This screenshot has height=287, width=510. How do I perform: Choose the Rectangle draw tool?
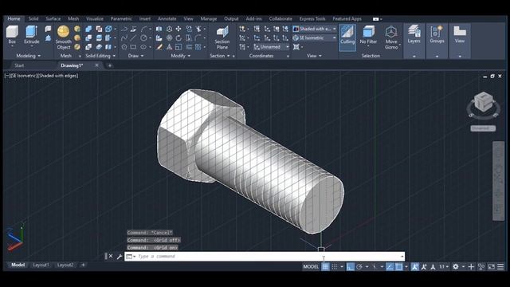click(133, 47)
